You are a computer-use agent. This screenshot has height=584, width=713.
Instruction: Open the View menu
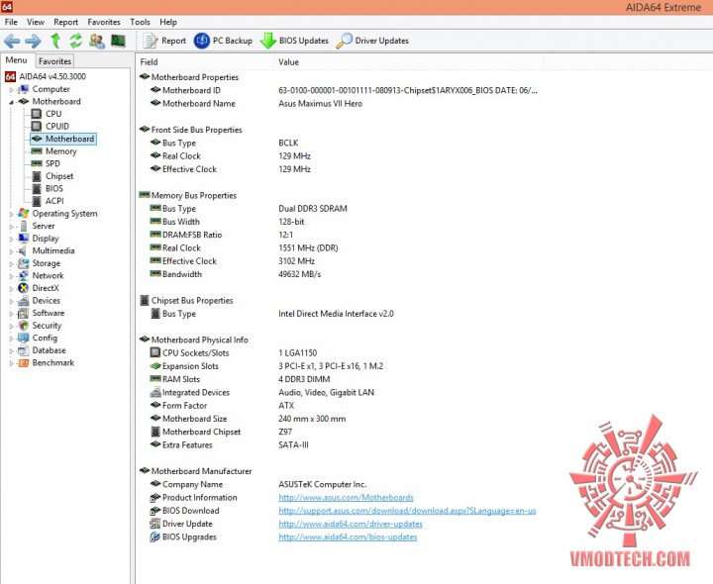click(x=36, y=22)
